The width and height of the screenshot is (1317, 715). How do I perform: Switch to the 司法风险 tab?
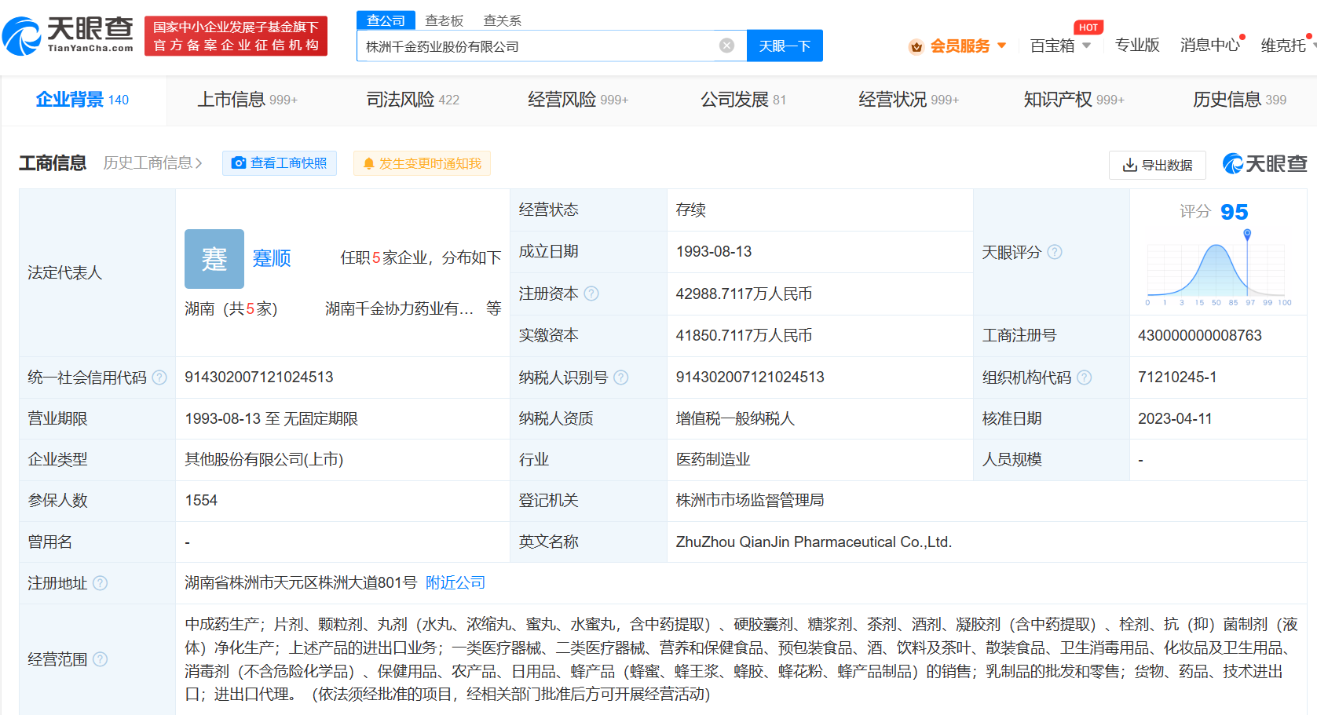pos(413,100)
